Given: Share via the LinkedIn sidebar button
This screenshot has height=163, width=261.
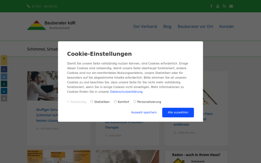Looking at the screenshot, I should point(4,91).
